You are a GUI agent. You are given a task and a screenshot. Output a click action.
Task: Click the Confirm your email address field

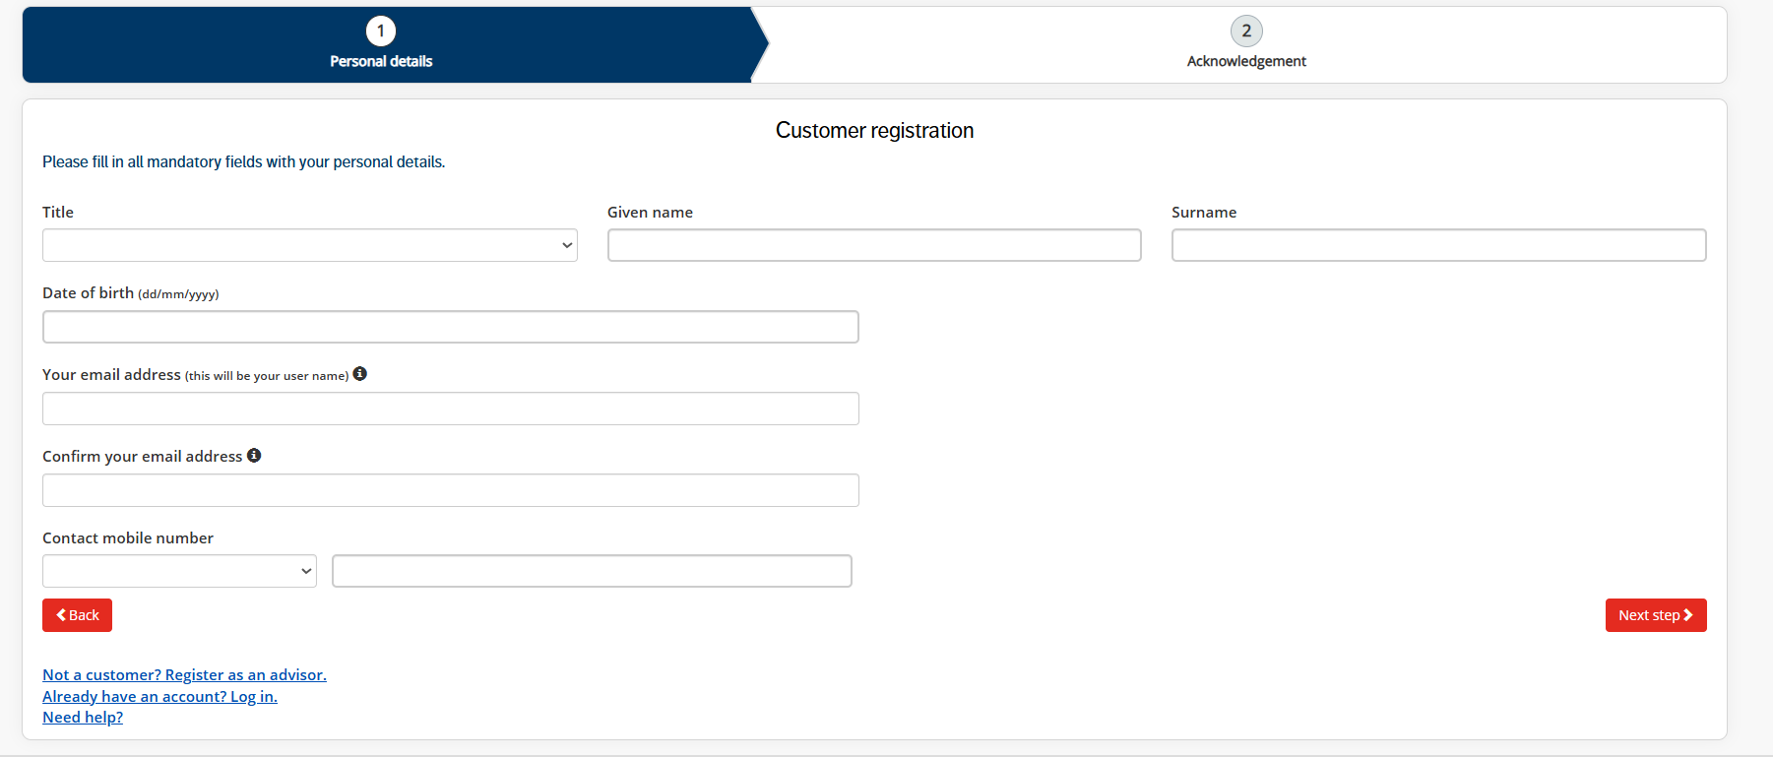click(x=450, y=490)
